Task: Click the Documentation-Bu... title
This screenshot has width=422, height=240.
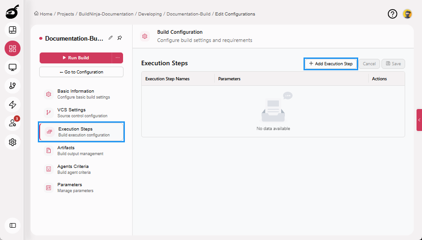Action: (74, 38)
